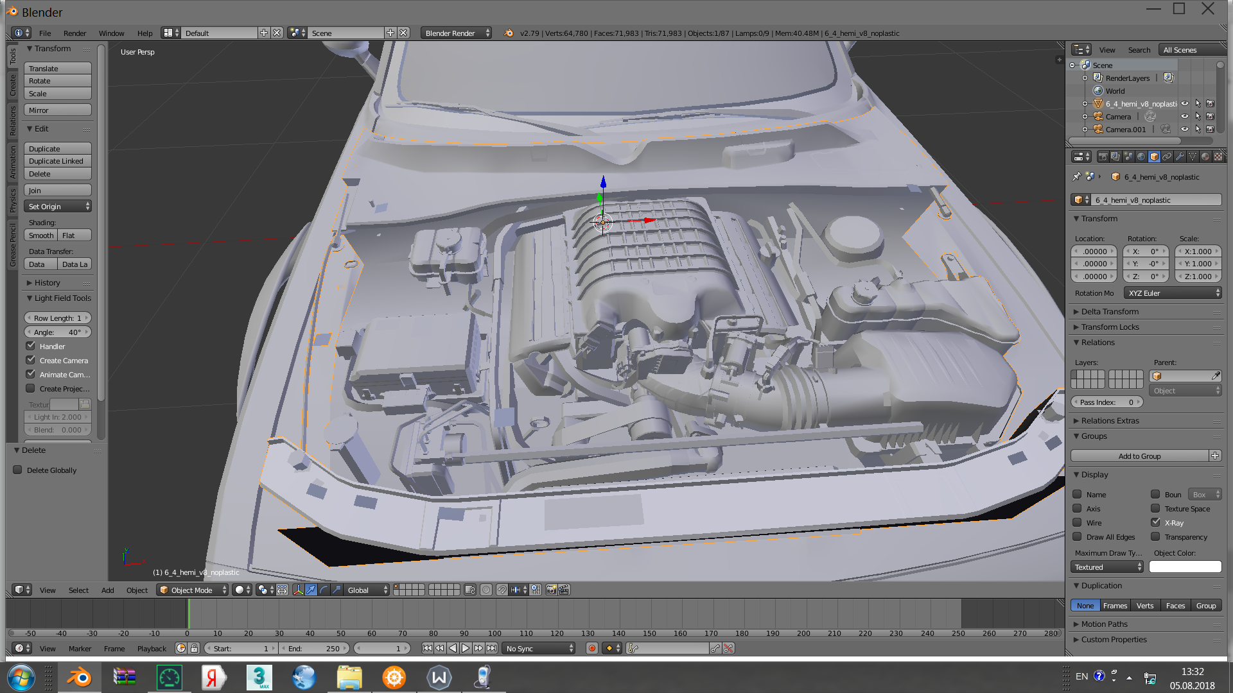Jump to the first frame
Screen dimensions: 1233x693
pos(427,648)
